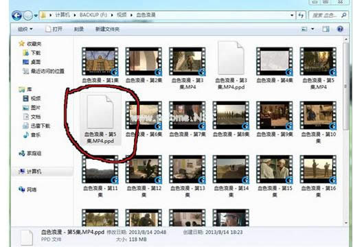Toggle the preview pane icon
The image size is (353, 247).
pyautogui.click(x=326, y=29)
